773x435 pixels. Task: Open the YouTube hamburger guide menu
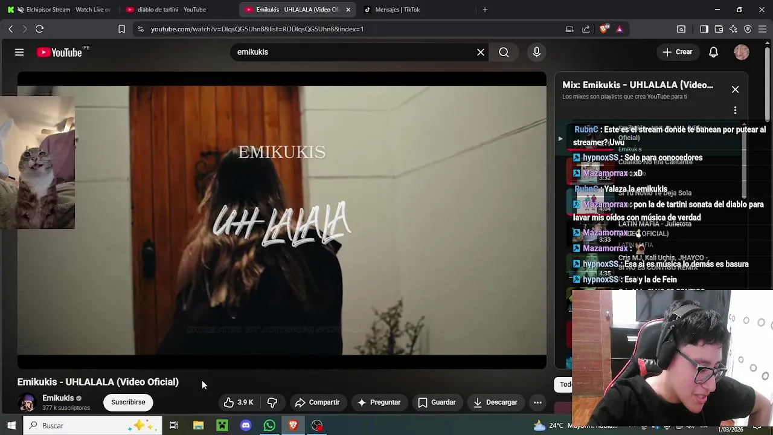coord(19,53)
